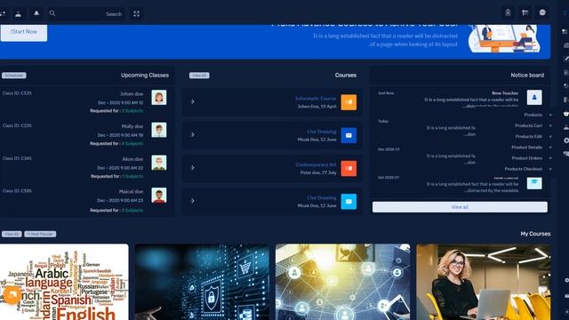The image size is (569, 320).
Task: Click the Most Popular badge beside My Courses
Action: click(40, 234)
